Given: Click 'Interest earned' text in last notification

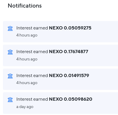Looking at the screenshot, I should coord(32,99).
